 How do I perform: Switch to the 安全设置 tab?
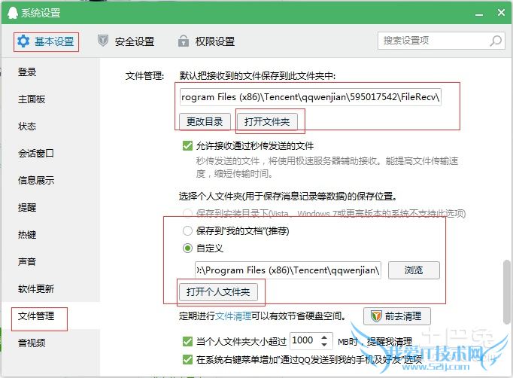coord(126,41)
